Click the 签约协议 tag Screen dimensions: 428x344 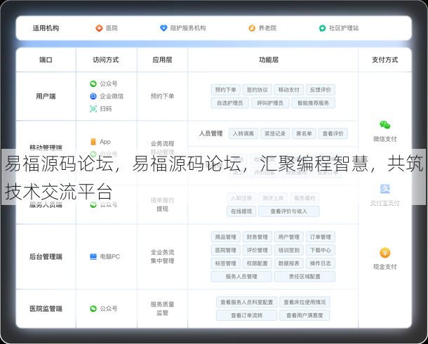pos(257,90)
